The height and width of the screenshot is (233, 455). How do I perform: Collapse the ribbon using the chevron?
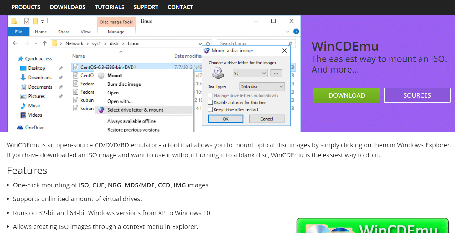tap(288, 32)
